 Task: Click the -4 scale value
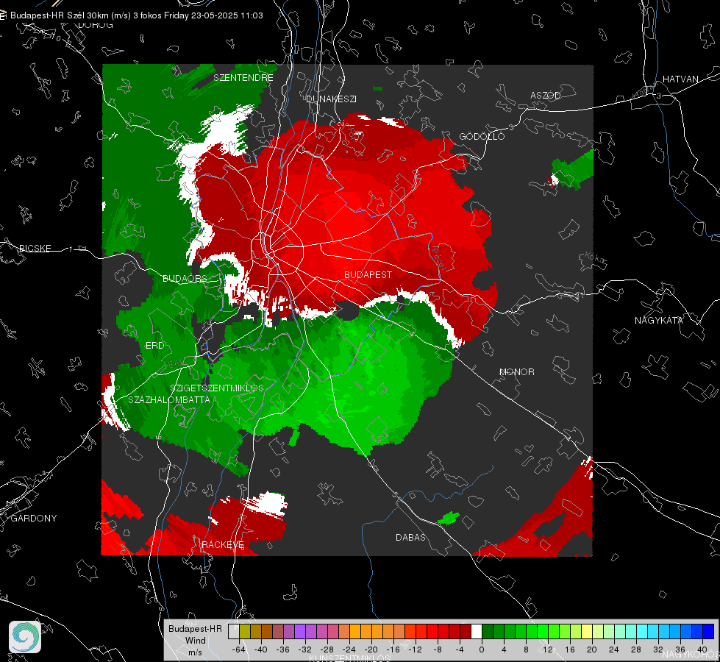(460, 649)
